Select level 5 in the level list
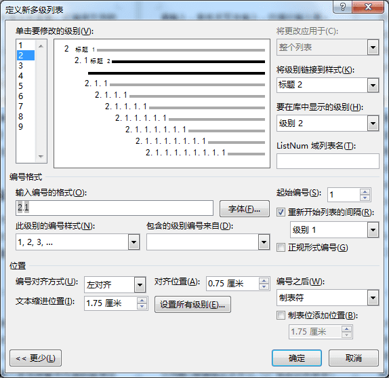 click(26, 86)
